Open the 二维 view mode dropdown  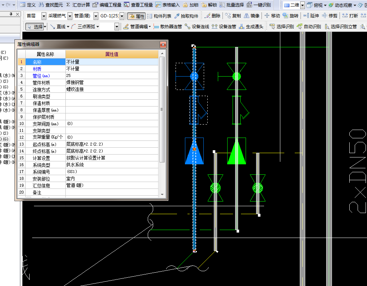coord(302,5)
